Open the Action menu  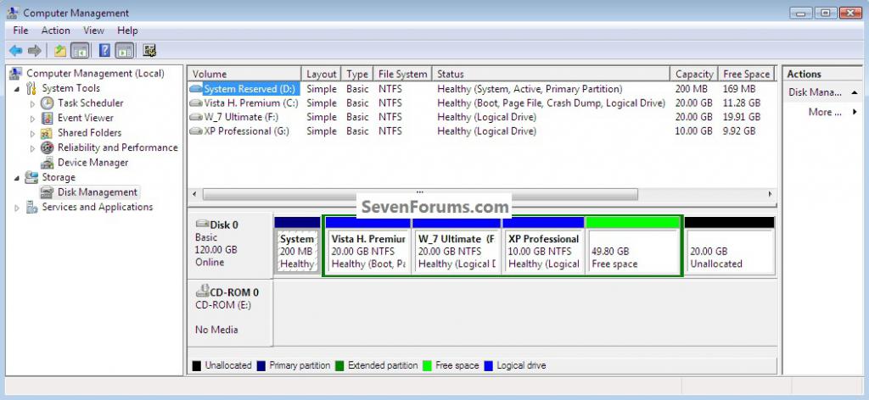(x=55, y=31)
